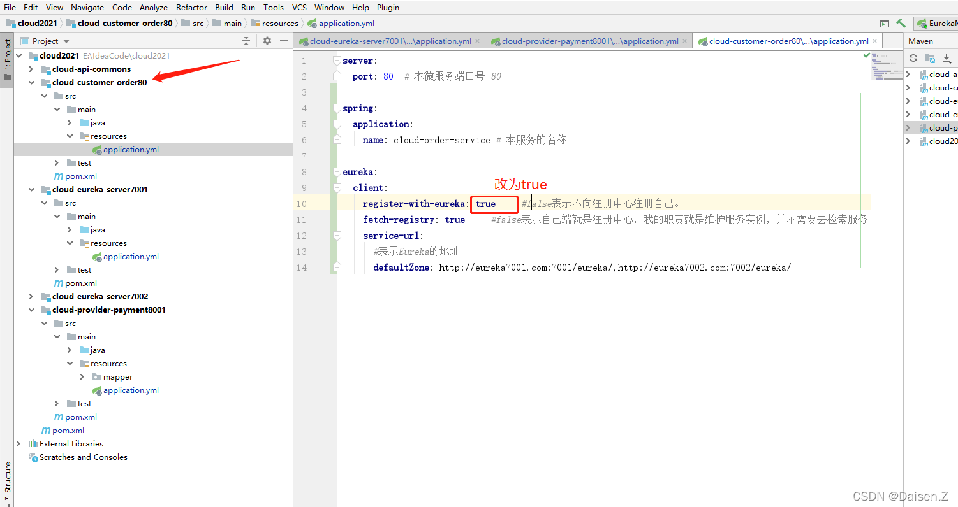Open the Analyze menu
The image size is (958, 507).
click(153, 7)
